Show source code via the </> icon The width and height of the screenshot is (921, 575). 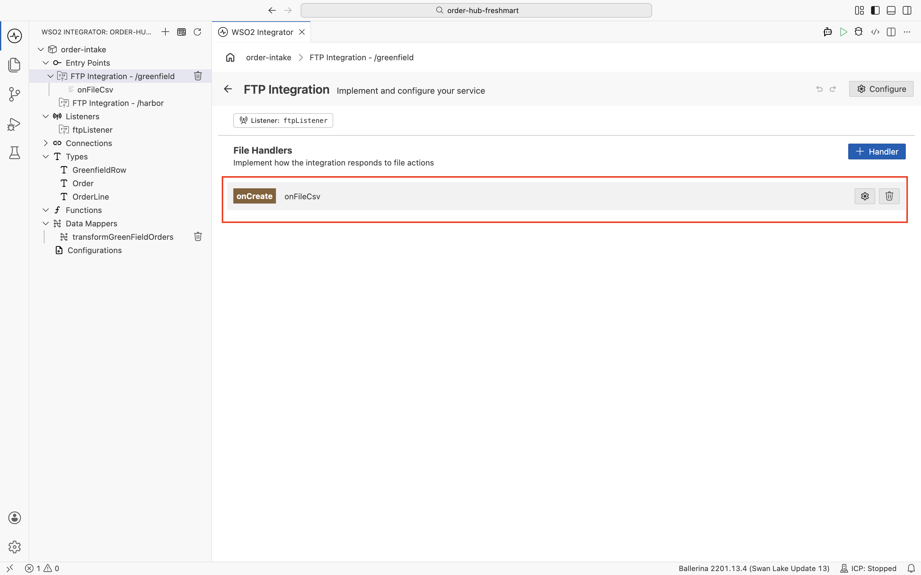(x=875, y=32)
